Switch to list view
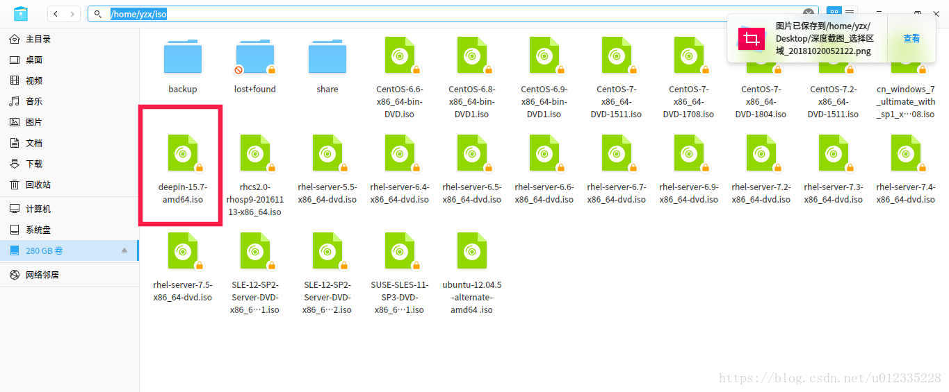This screenshot has width=949, height=392. [x=850, y=14]
